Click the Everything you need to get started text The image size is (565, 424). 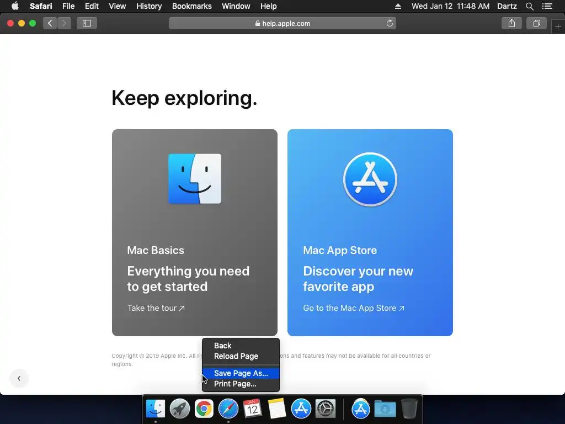click(188, 279)
